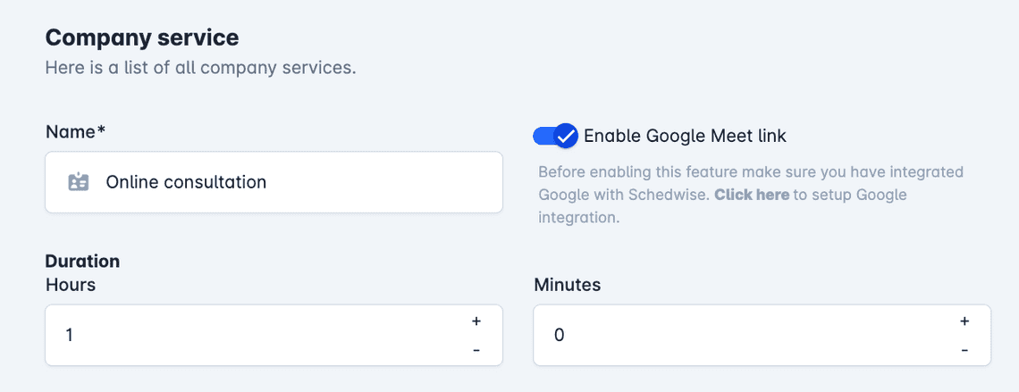The image size is (1019, 392).
Task: Open the "Click here" Google integration link
Action: coord(752,195)
